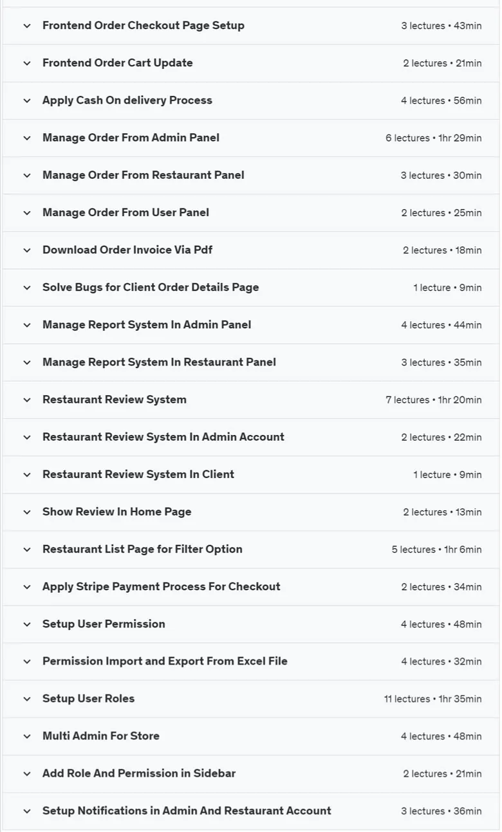Click the '2 lectures • 22min' label
The width and height of the screenshot is (502, 832).
coord(442,438)
